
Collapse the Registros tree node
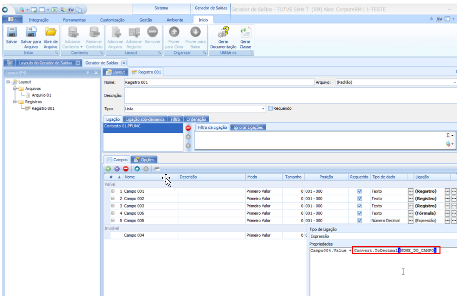15,102
